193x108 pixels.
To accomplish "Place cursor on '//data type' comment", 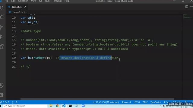I will point(31,31).
